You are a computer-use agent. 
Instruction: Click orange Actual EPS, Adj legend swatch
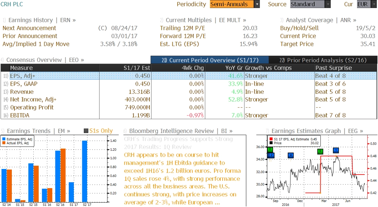(x=4, y=143)
